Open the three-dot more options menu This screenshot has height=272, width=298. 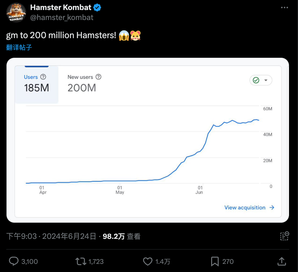[x=284, y=8]
